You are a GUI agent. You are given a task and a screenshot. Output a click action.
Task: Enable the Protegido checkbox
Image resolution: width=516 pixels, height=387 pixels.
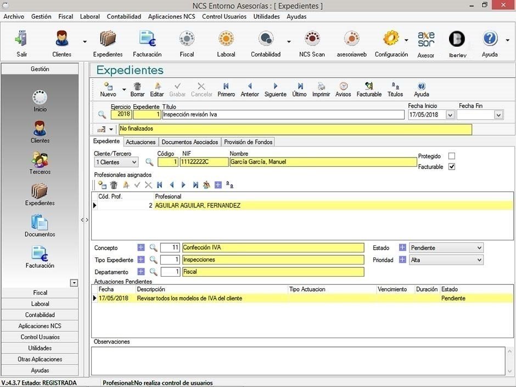coord(452,156)
